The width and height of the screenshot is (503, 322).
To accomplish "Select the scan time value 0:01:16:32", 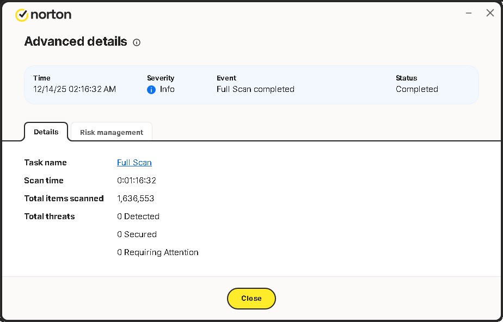I will pos(137,181).
